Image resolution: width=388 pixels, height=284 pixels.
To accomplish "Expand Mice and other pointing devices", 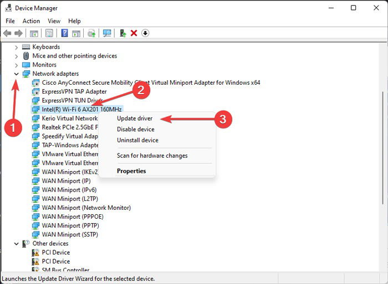I will 16,56.
